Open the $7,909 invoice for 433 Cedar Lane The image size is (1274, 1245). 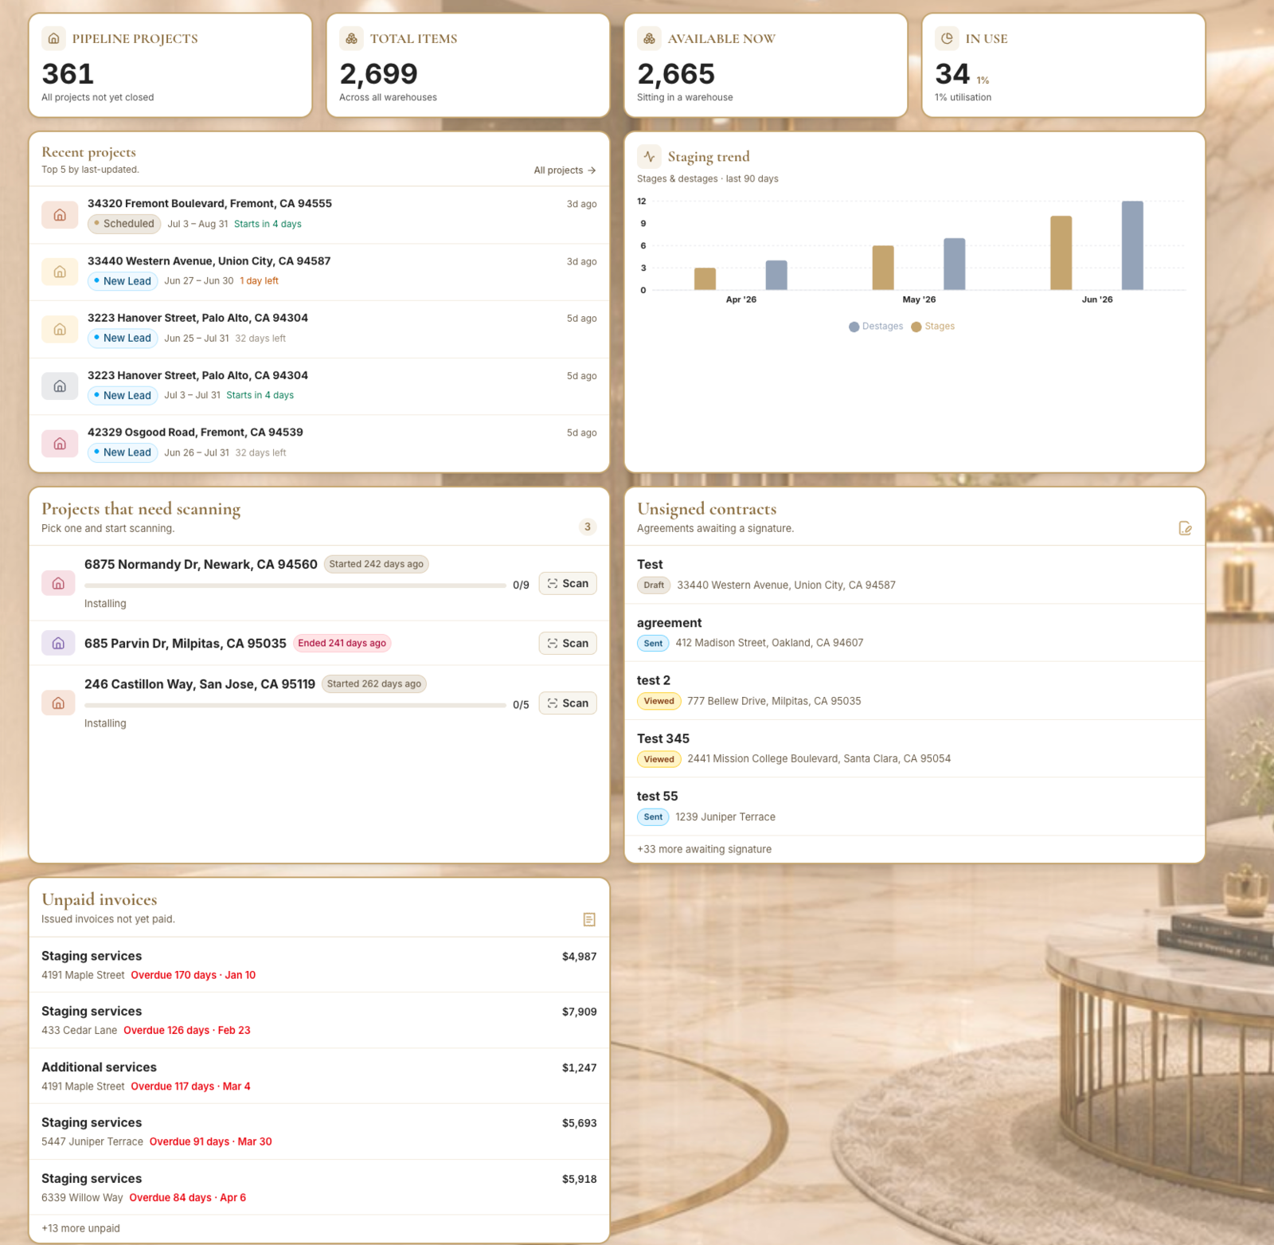coord(319,1020)
